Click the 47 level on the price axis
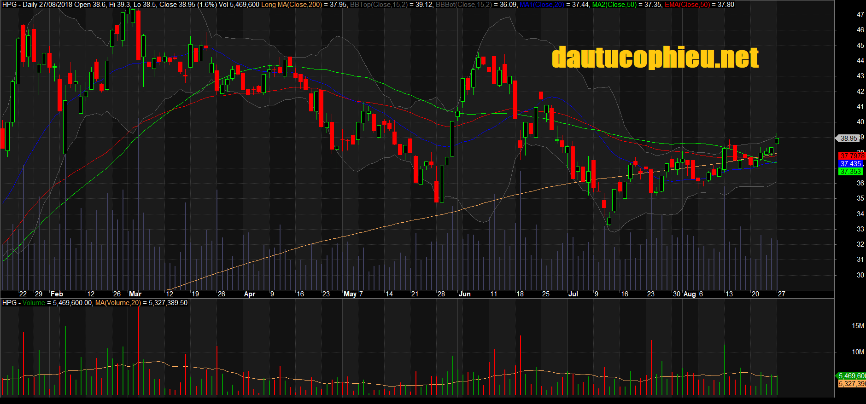 [860, 15]
